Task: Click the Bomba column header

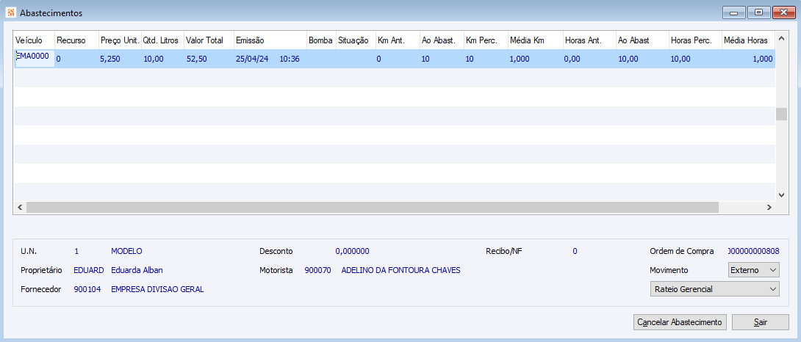Action: click(321, 40)
